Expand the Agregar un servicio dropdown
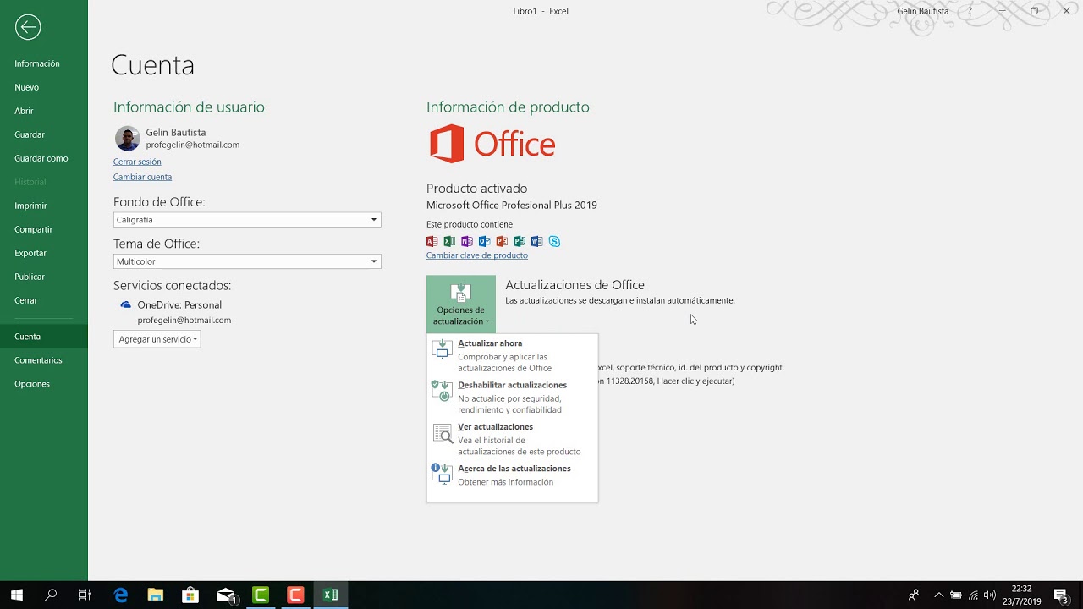Image resolution: width=1083 pixels, height=609 pixels. click(x=157, y=339)
